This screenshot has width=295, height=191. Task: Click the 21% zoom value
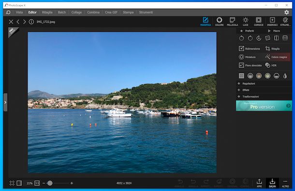click(x=29, y=183)
